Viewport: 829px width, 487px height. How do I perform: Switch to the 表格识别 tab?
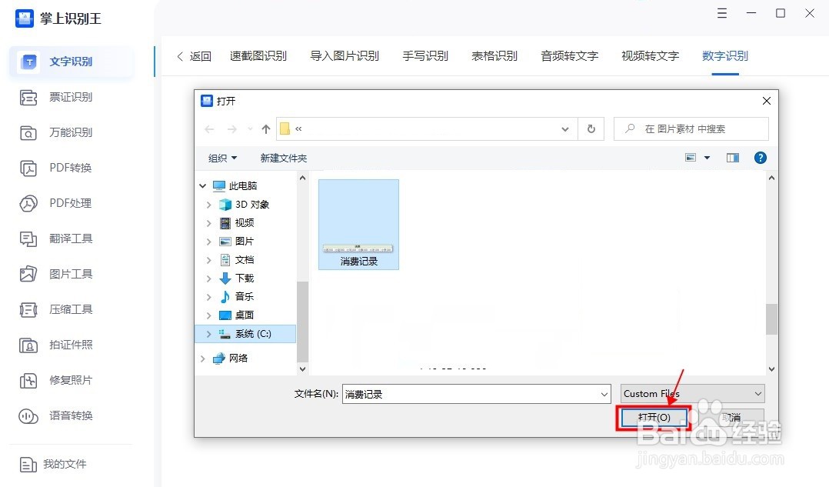click(x=493, y=55)
